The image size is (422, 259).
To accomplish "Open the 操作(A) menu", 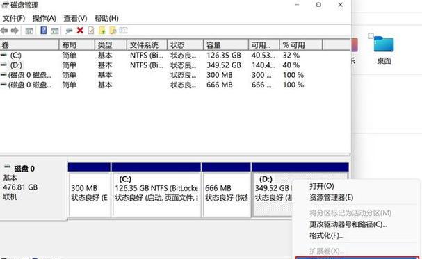I will (x=44, y=18).
